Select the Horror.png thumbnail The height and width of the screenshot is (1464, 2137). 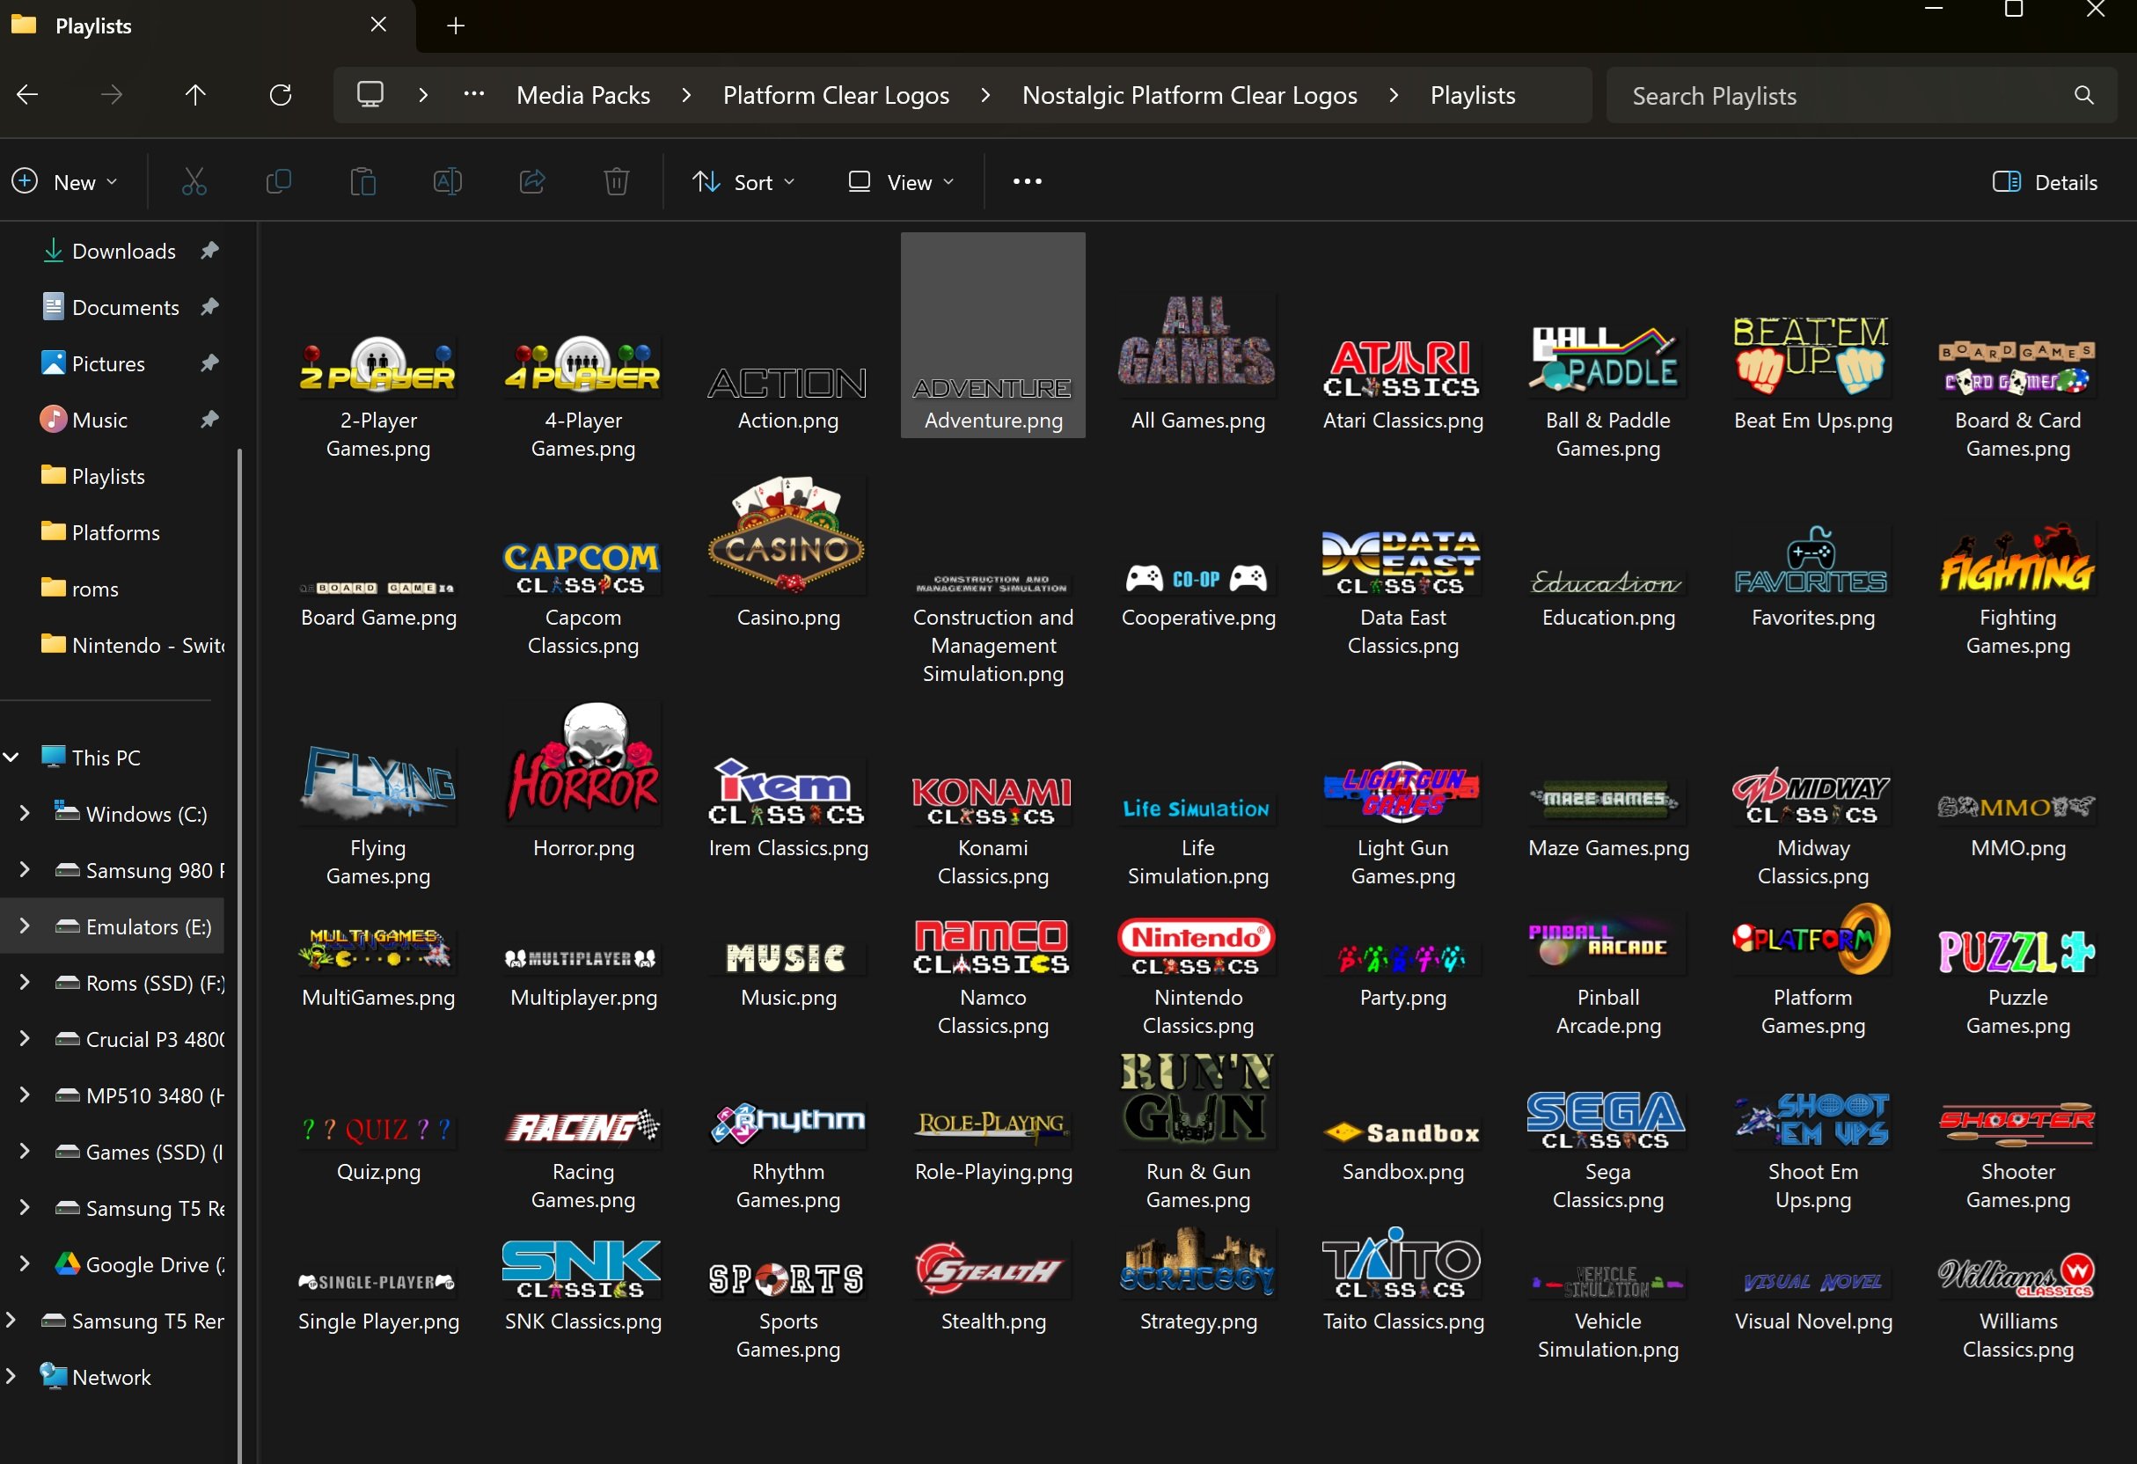click(583, 764)
